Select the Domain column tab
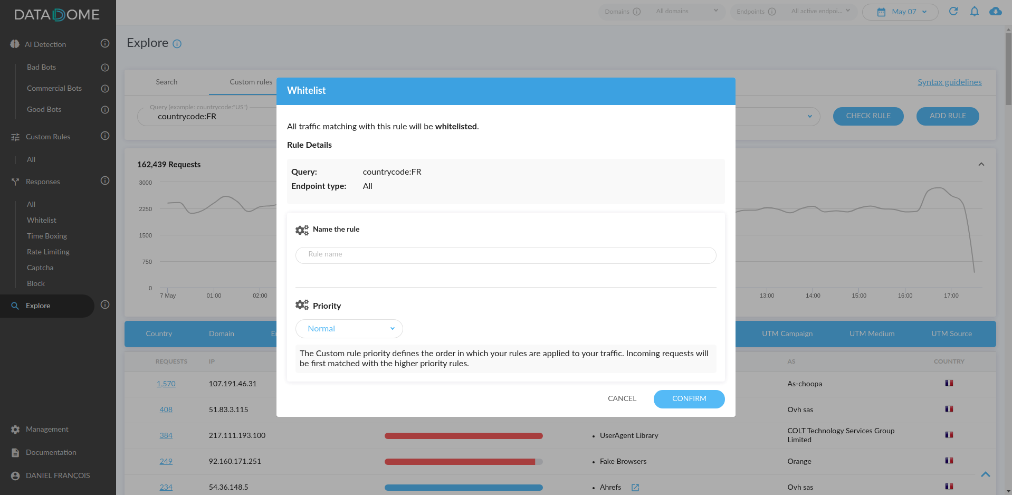The height and width of the screenshot is (495, 1012). pos(222,334)
